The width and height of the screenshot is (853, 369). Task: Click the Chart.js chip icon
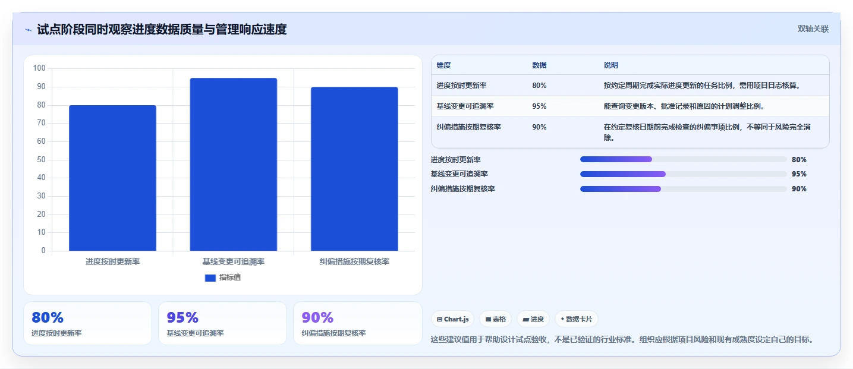click(440, 319)
